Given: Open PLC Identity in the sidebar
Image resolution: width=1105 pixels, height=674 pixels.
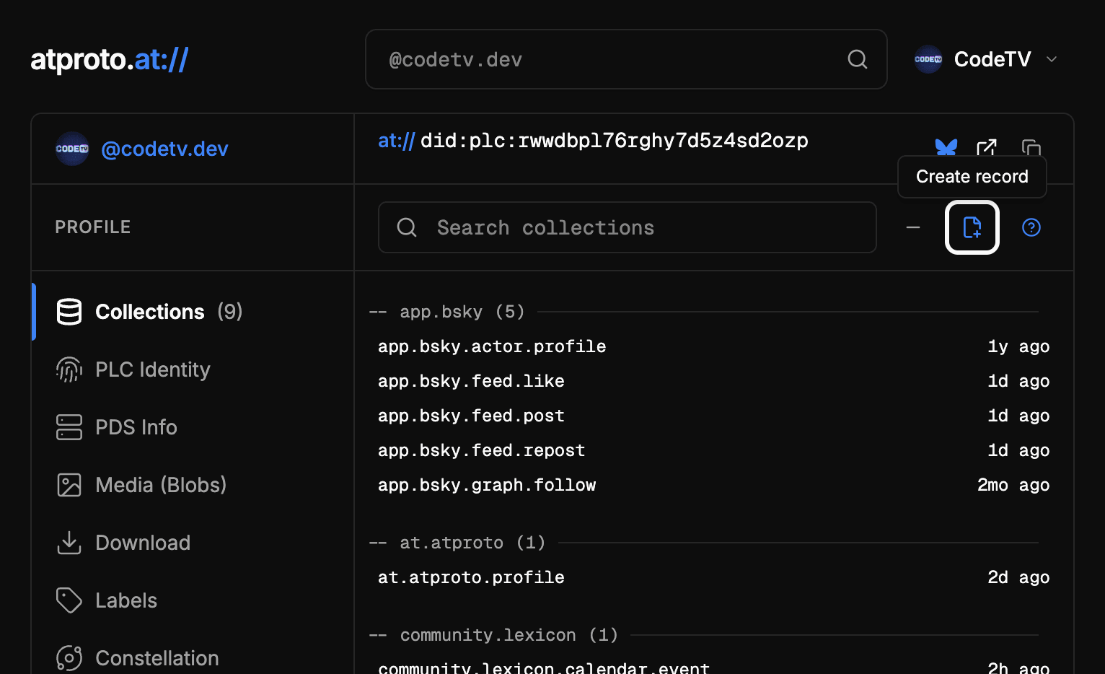Looking at the screenshot, I should point(193,369).
